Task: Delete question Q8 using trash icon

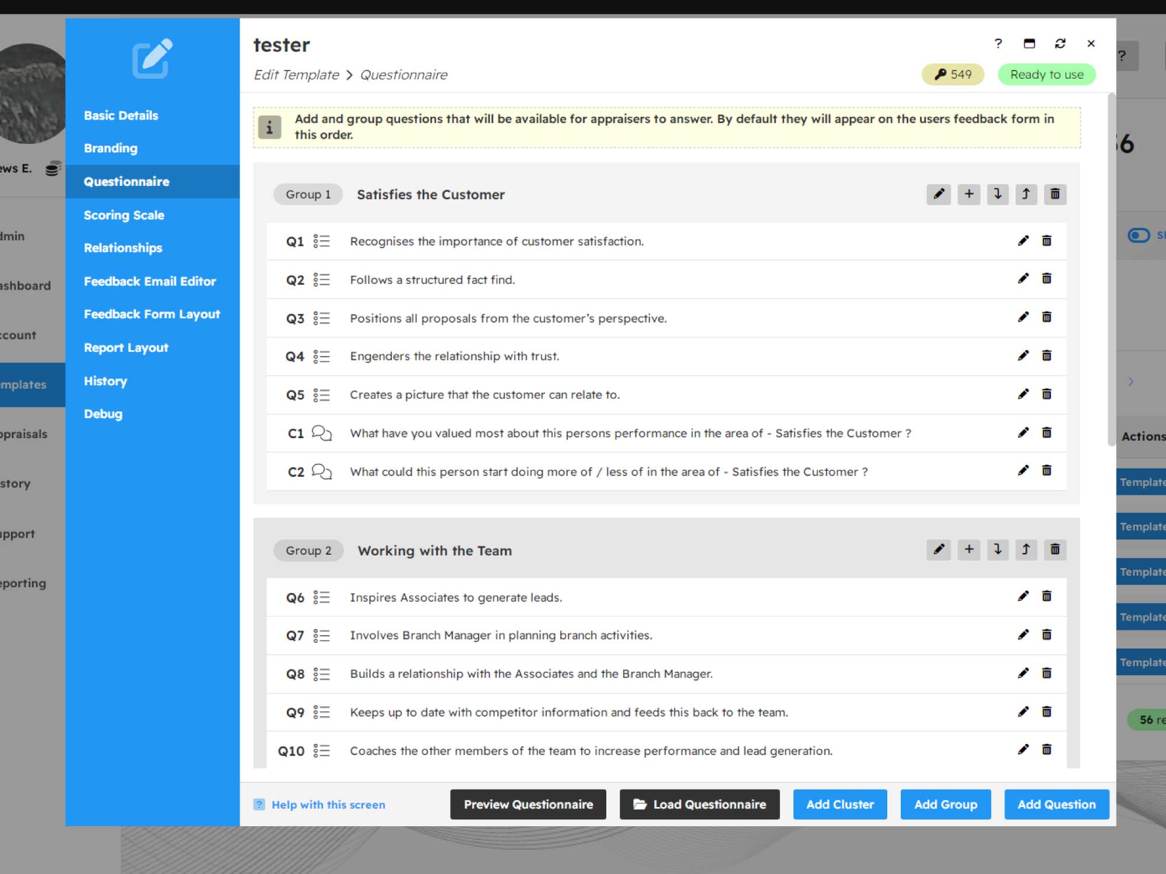Action: click(1046, 674)
